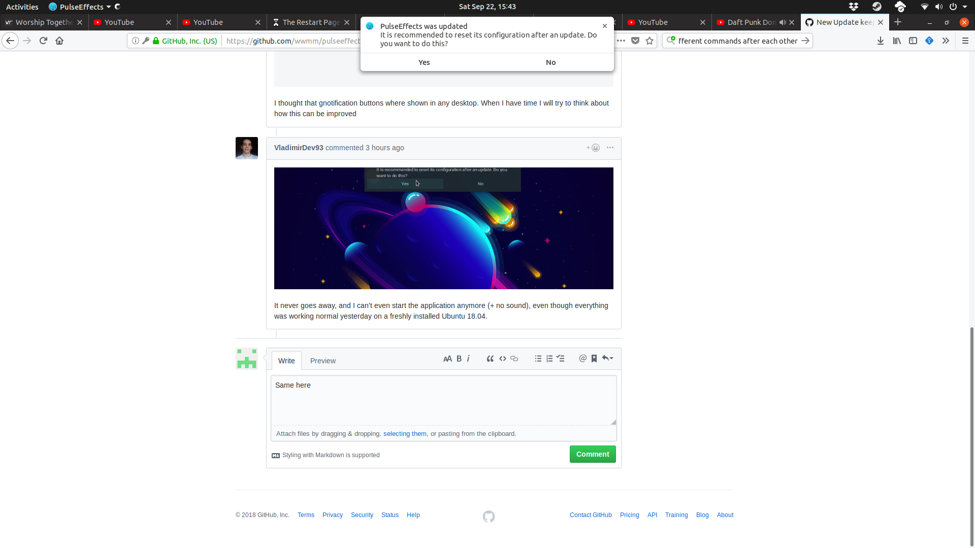Apply italic formatting to the comment
Viewport: 975px width, 548px height.
(468, 358)
